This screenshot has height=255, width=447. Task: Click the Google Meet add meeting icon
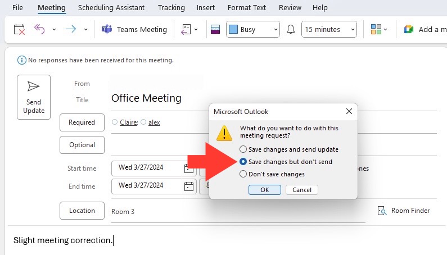click(x=409, y=29)
